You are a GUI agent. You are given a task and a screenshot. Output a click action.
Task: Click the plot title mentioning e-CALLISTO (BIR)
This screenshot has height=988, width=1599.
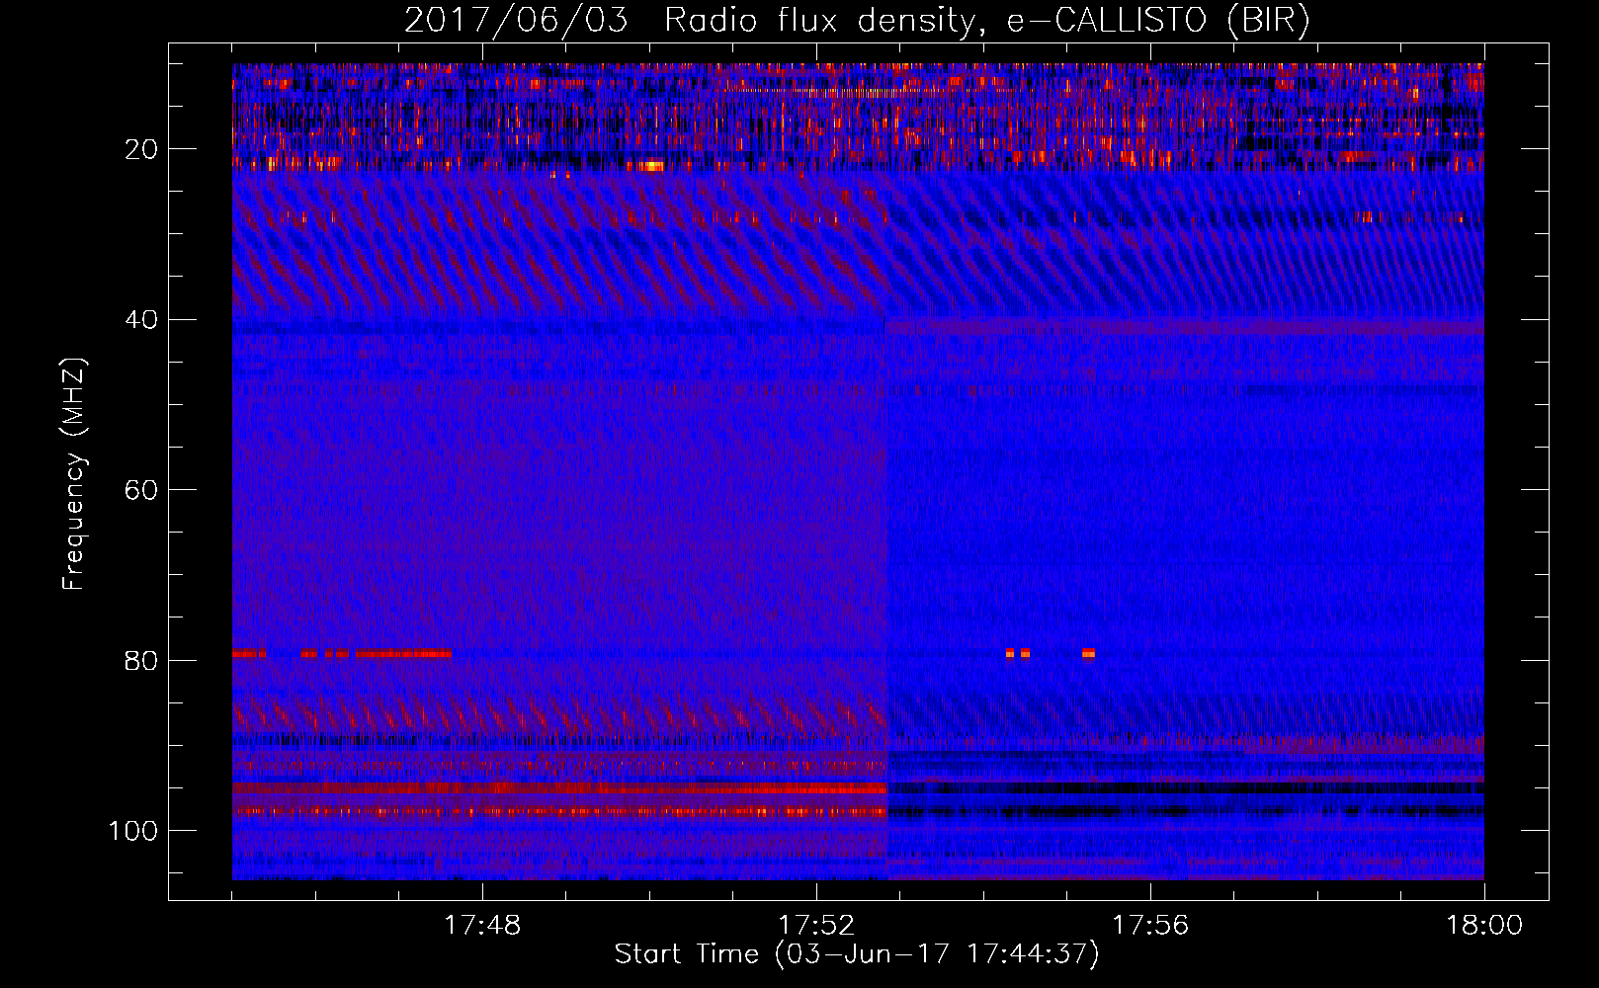[x=857, y=21]
